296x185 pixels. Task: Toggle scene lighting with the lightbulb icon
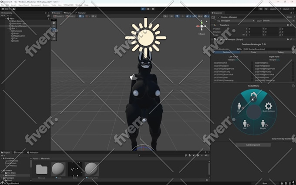[x=177, y=16]
